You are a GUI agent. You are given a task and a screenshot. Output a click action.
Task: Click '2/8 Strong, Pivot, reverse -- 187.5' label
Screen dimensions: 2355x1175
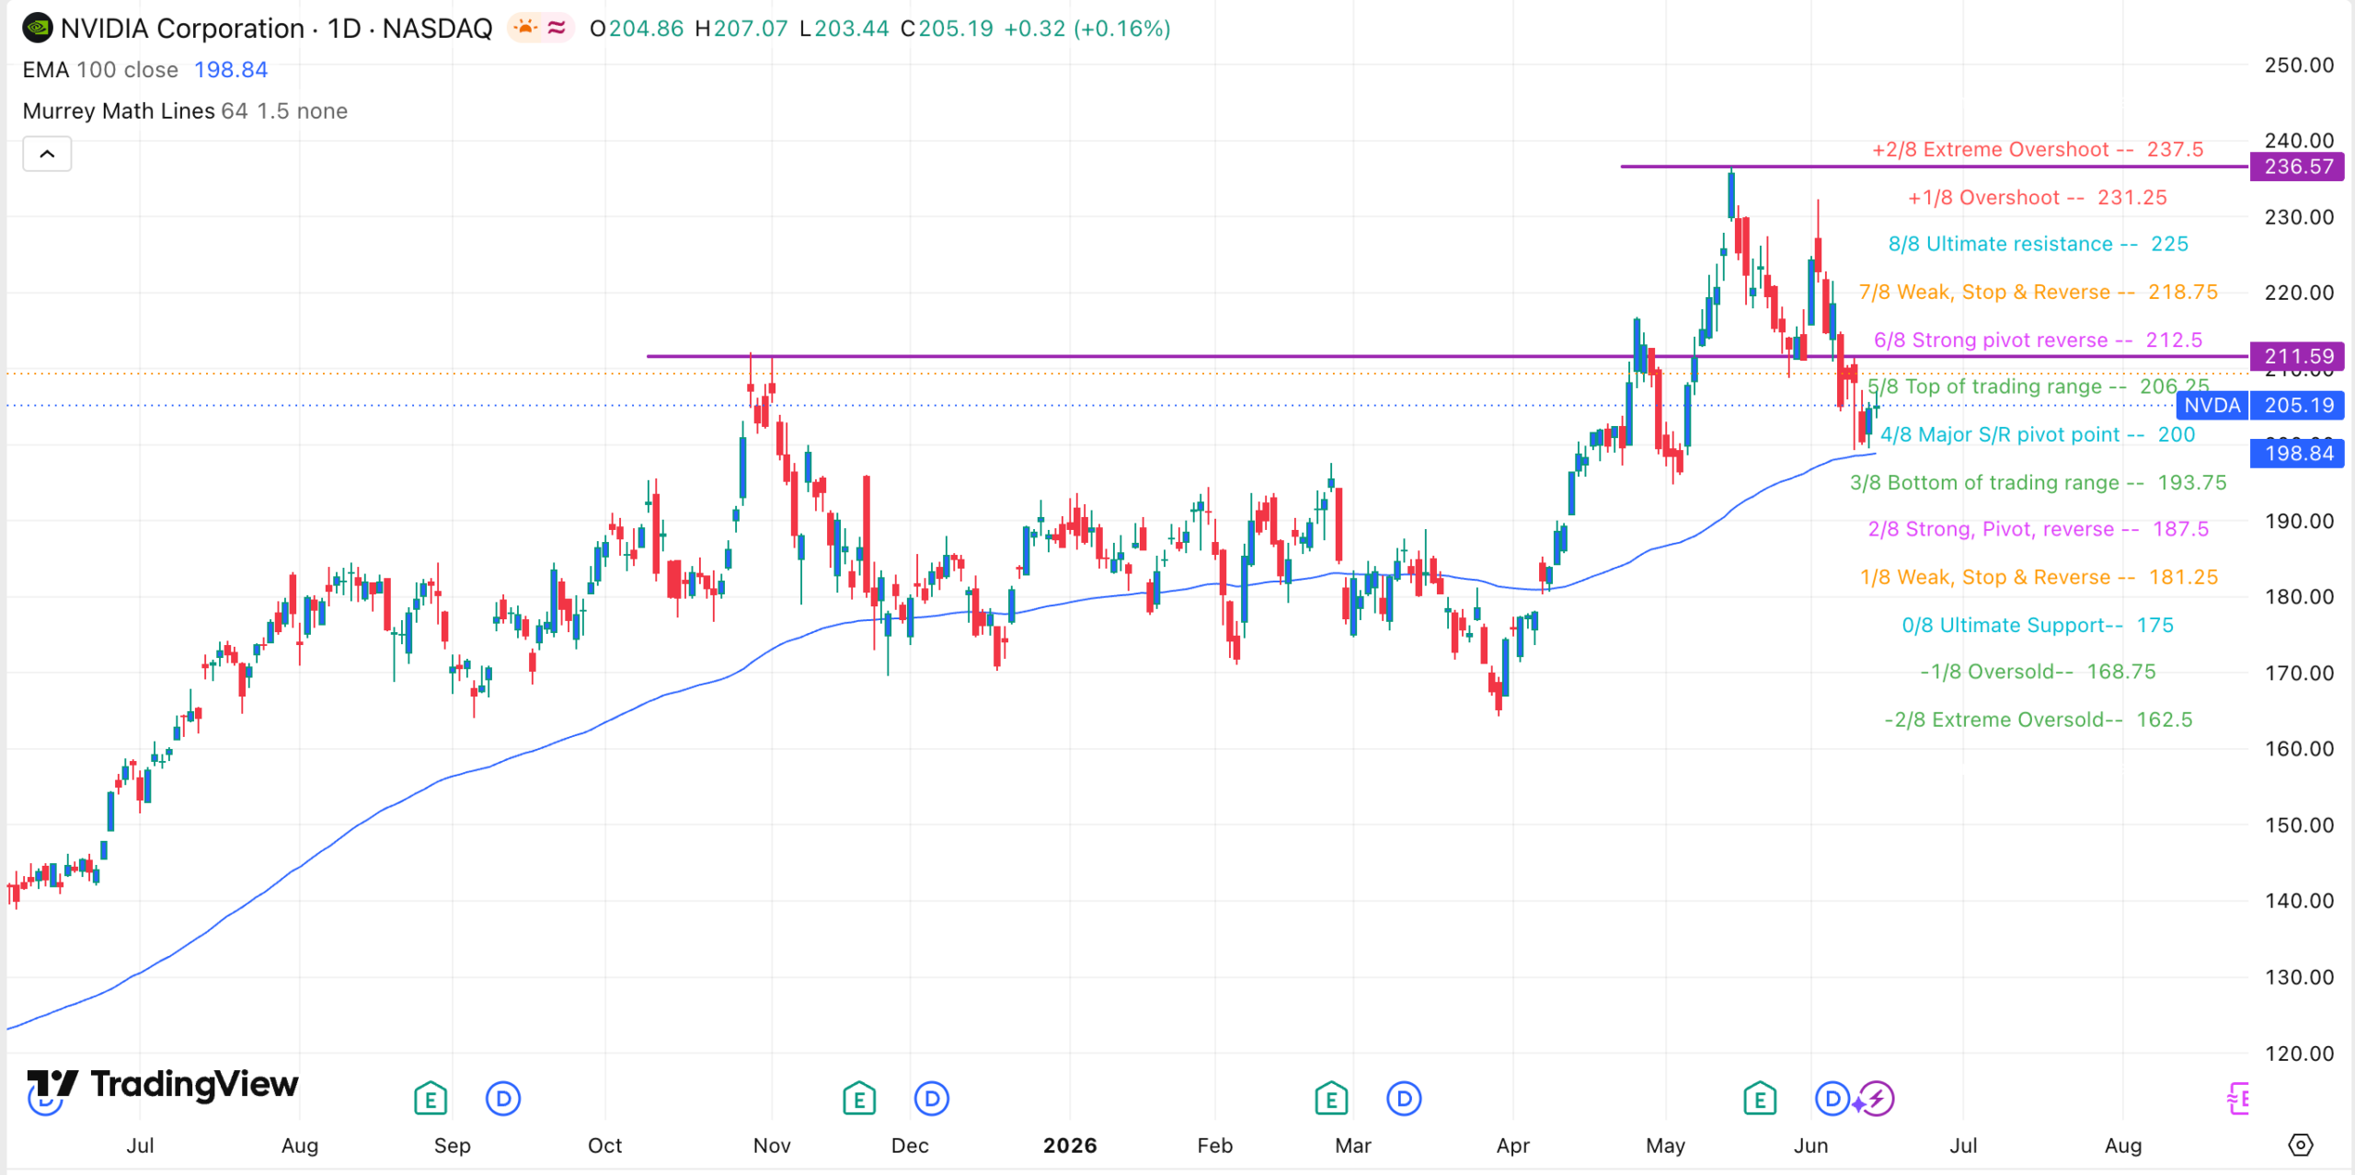tap(2038, 529)
